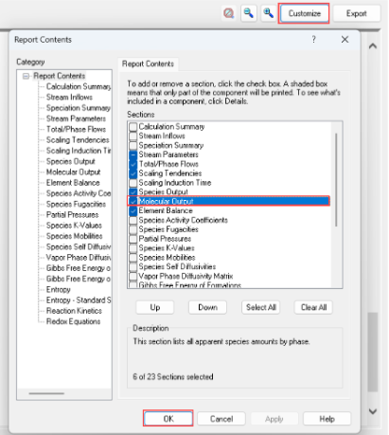Enable the Calculation Summary checkbox

[133, 127]
